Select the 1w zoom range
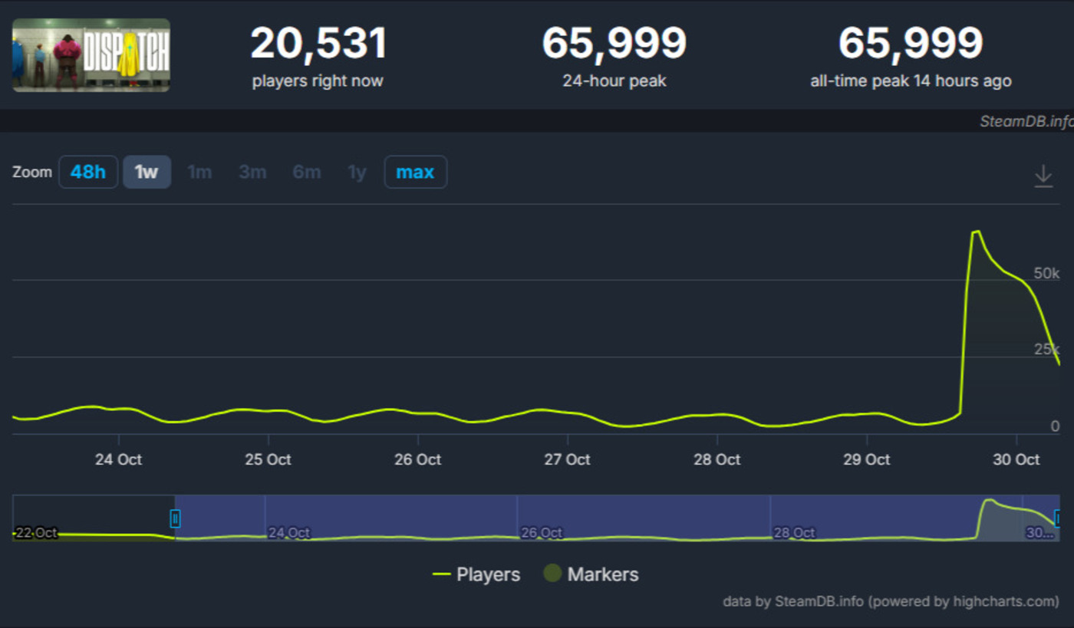Image resolution: width=1074 pixels, height=628 pixels. point(147,172)
